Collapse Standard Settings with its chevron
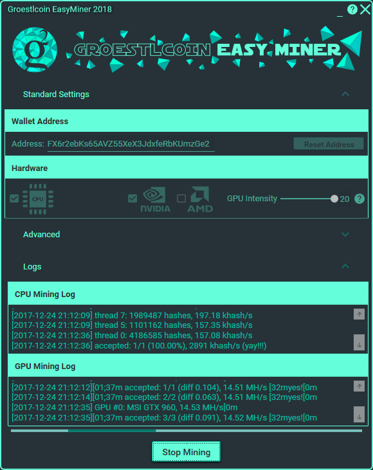 click(x=345, y=94)
